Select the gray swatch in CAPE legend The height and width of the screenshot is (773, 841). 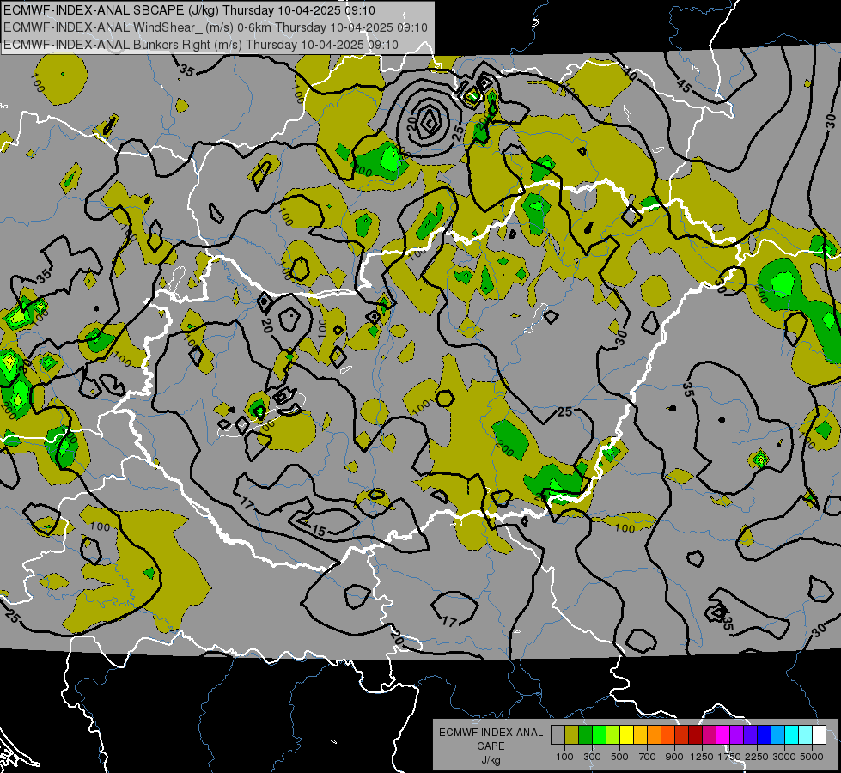558,735
